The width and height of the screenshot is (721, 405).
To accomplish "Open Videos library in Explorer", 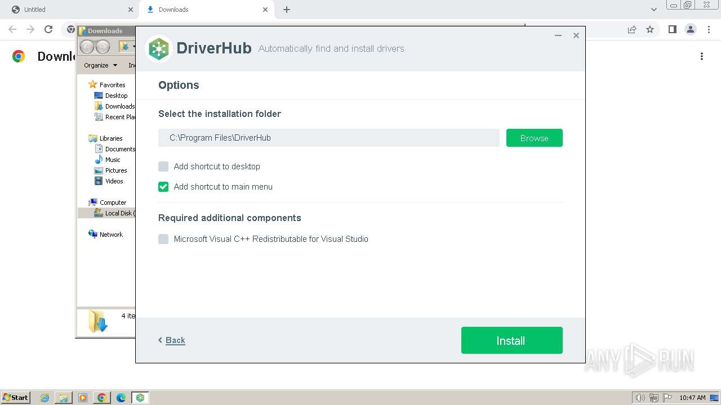I will 109,181.
